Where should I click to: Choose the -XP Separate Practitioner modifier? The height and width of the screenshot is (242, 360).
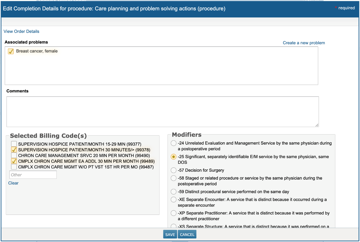click(173, 213)
